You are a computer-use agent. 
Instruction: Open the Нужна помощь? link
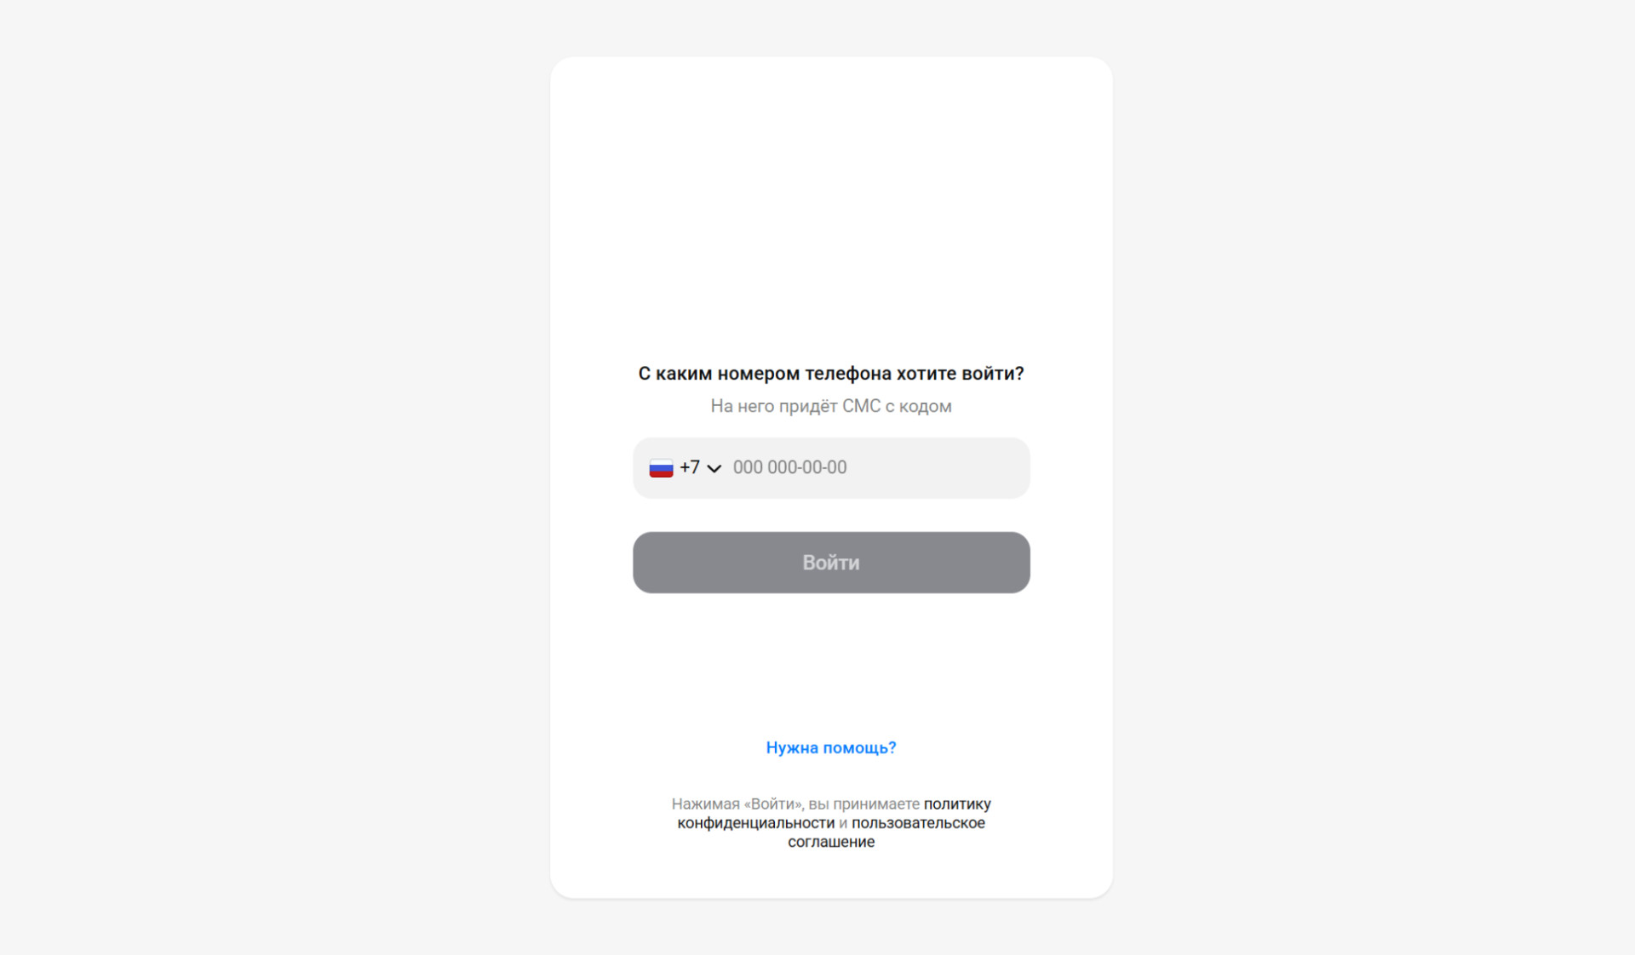(x=831, y=747)
